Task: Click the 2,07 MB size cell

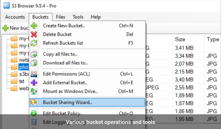Action: pos(184,64)
